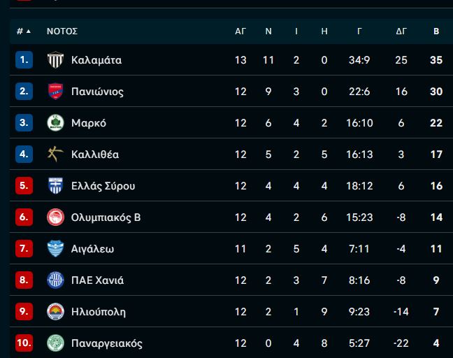The width and height of the screenshot is (453, 358).
Task: Open Πανιώνιος team name link
Action: tap(97, 92)
